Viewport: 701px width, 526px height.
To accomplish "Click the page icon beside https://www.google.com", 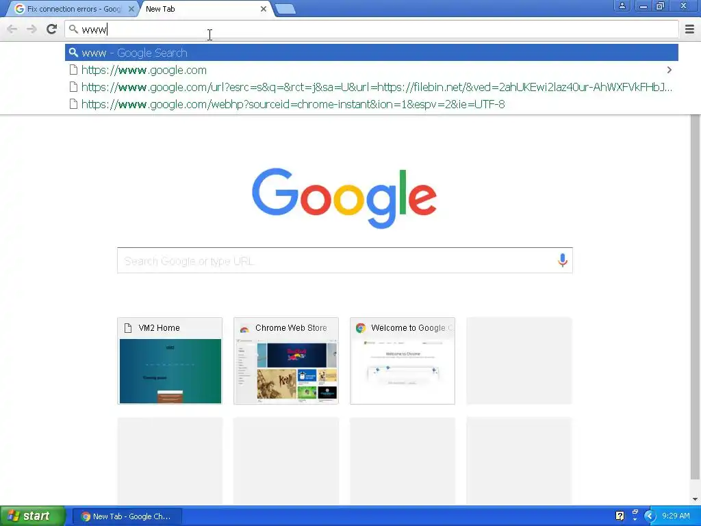I will pyautogui.click(x=73, y=70).
